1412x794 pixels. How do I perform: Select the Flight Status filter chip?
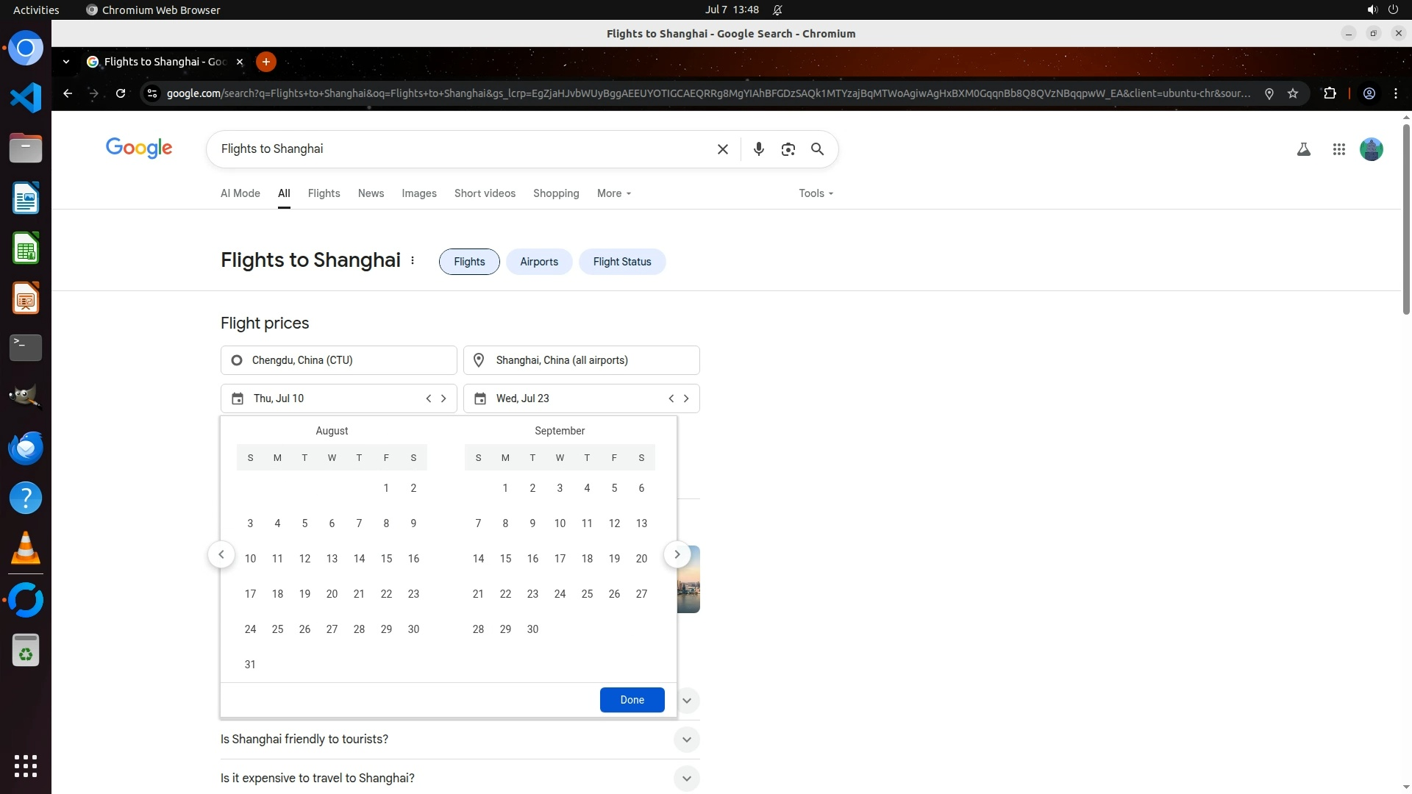pyautogui.click(x=621, y=262)
